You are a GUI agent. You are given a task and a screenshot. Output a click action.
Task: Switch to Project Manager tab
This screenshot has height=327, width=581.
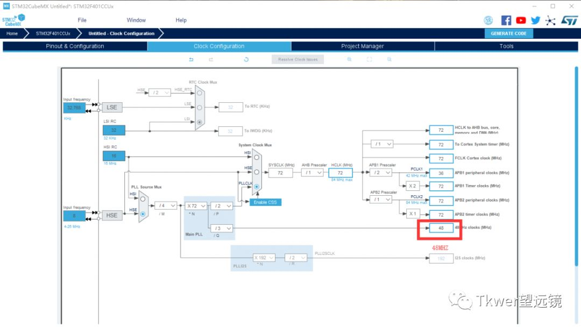click(x=363, y=46)
